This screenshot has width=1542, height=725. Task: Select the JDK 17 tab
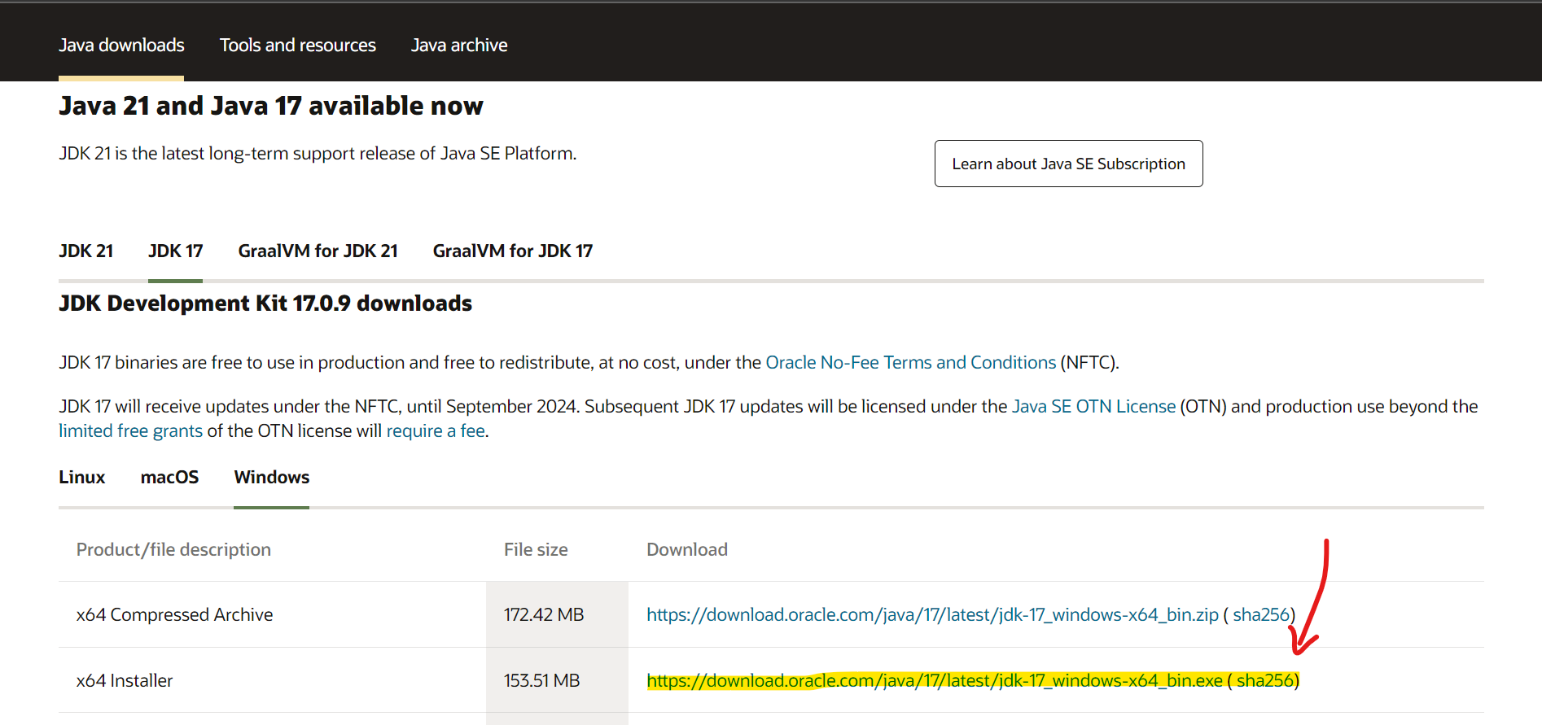(176, 251)
